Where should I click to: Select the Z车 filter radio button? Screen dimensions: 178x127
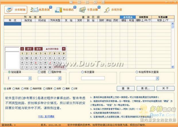tap(72, 89)
